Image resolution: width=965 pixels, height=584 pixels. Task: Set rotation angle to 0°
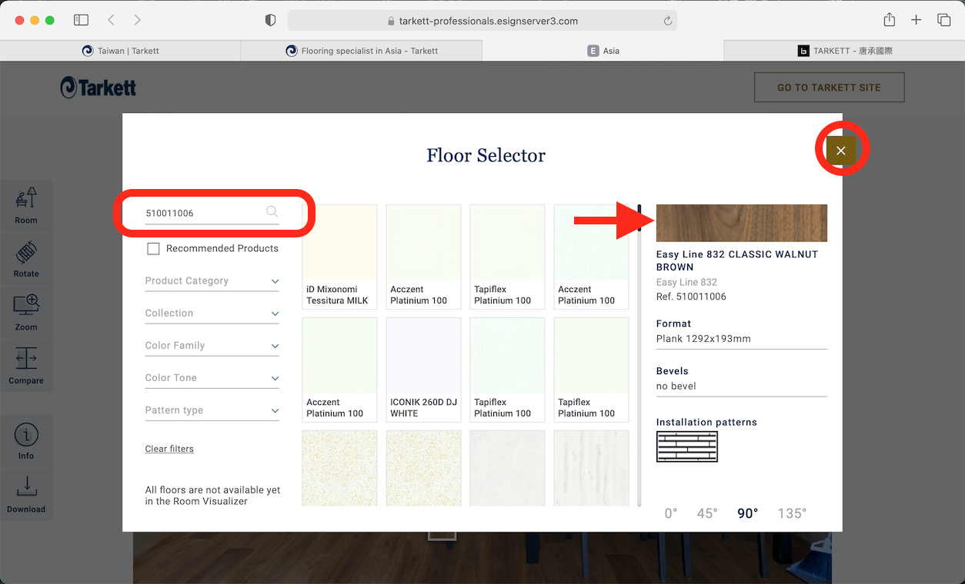(x=671, y=513)
